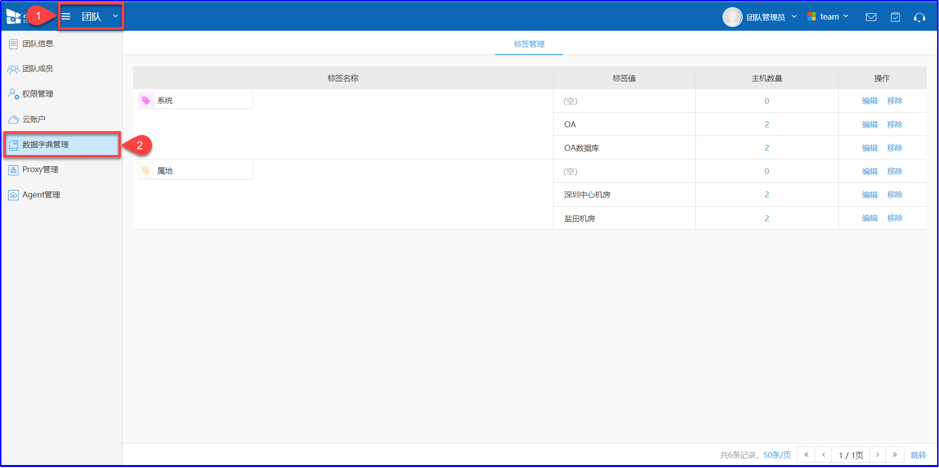Select the 标签管理 tab
Viewport: 939px width, 468px height.
529,44
